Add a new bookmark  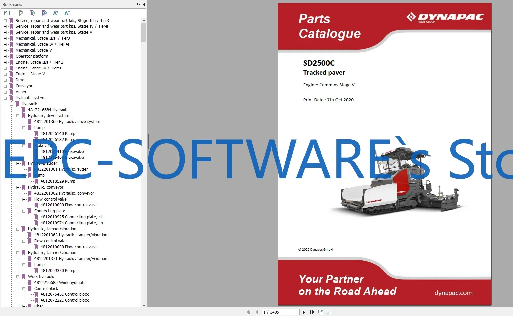click(x=33, y=13)
